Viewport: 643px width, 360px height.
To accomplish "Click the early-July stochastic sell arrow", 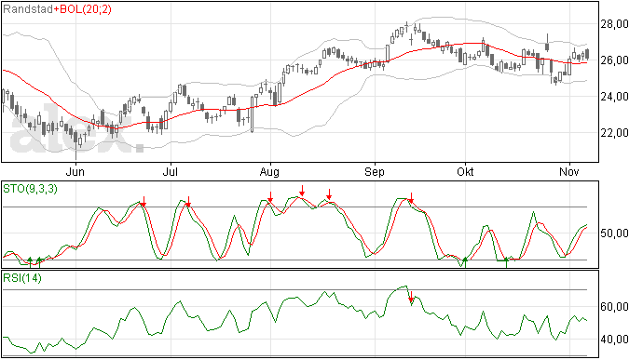I will pos(188,202).
